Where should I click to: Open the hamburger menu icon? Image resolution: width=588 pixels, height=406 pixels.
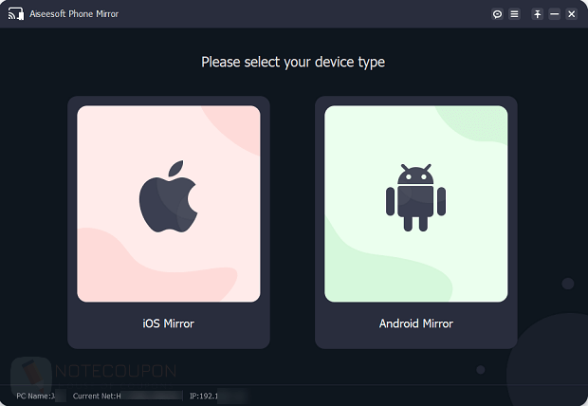coord(514,14)
